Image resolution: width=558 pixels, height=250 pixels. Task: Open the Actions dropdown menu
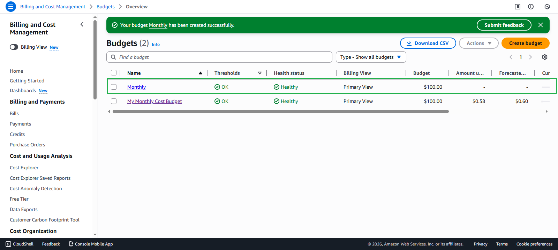tap(478, 43)
